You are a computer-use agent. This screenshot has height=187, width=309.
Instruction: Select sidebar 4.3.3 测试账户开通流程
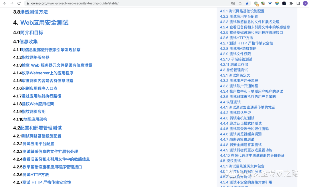click(x=239, y=86)
